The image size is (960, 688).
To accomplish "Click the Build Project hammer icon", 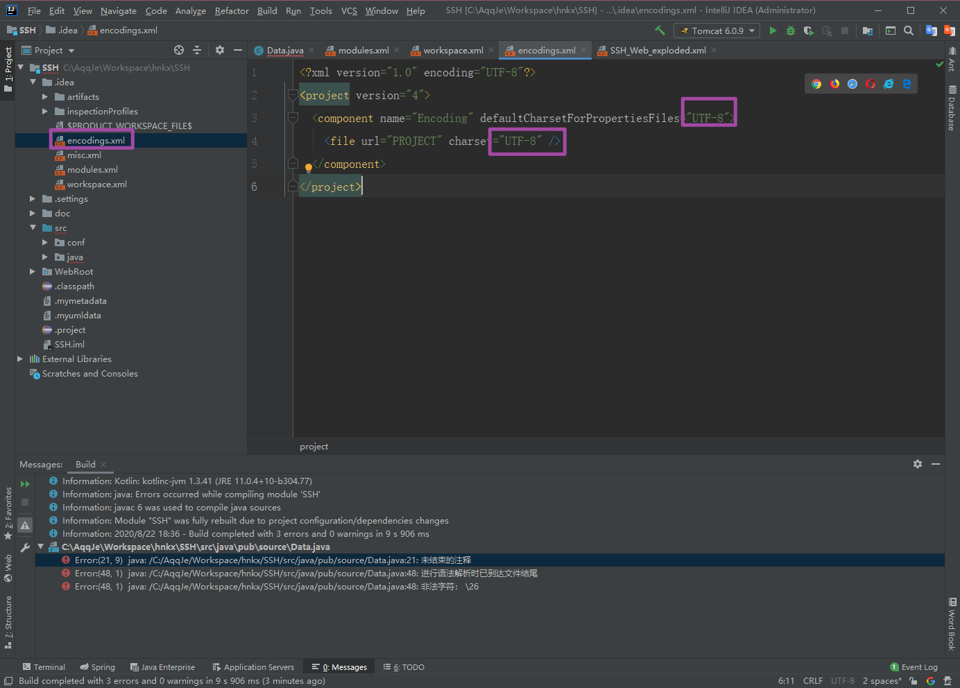I will click(660, 31).
